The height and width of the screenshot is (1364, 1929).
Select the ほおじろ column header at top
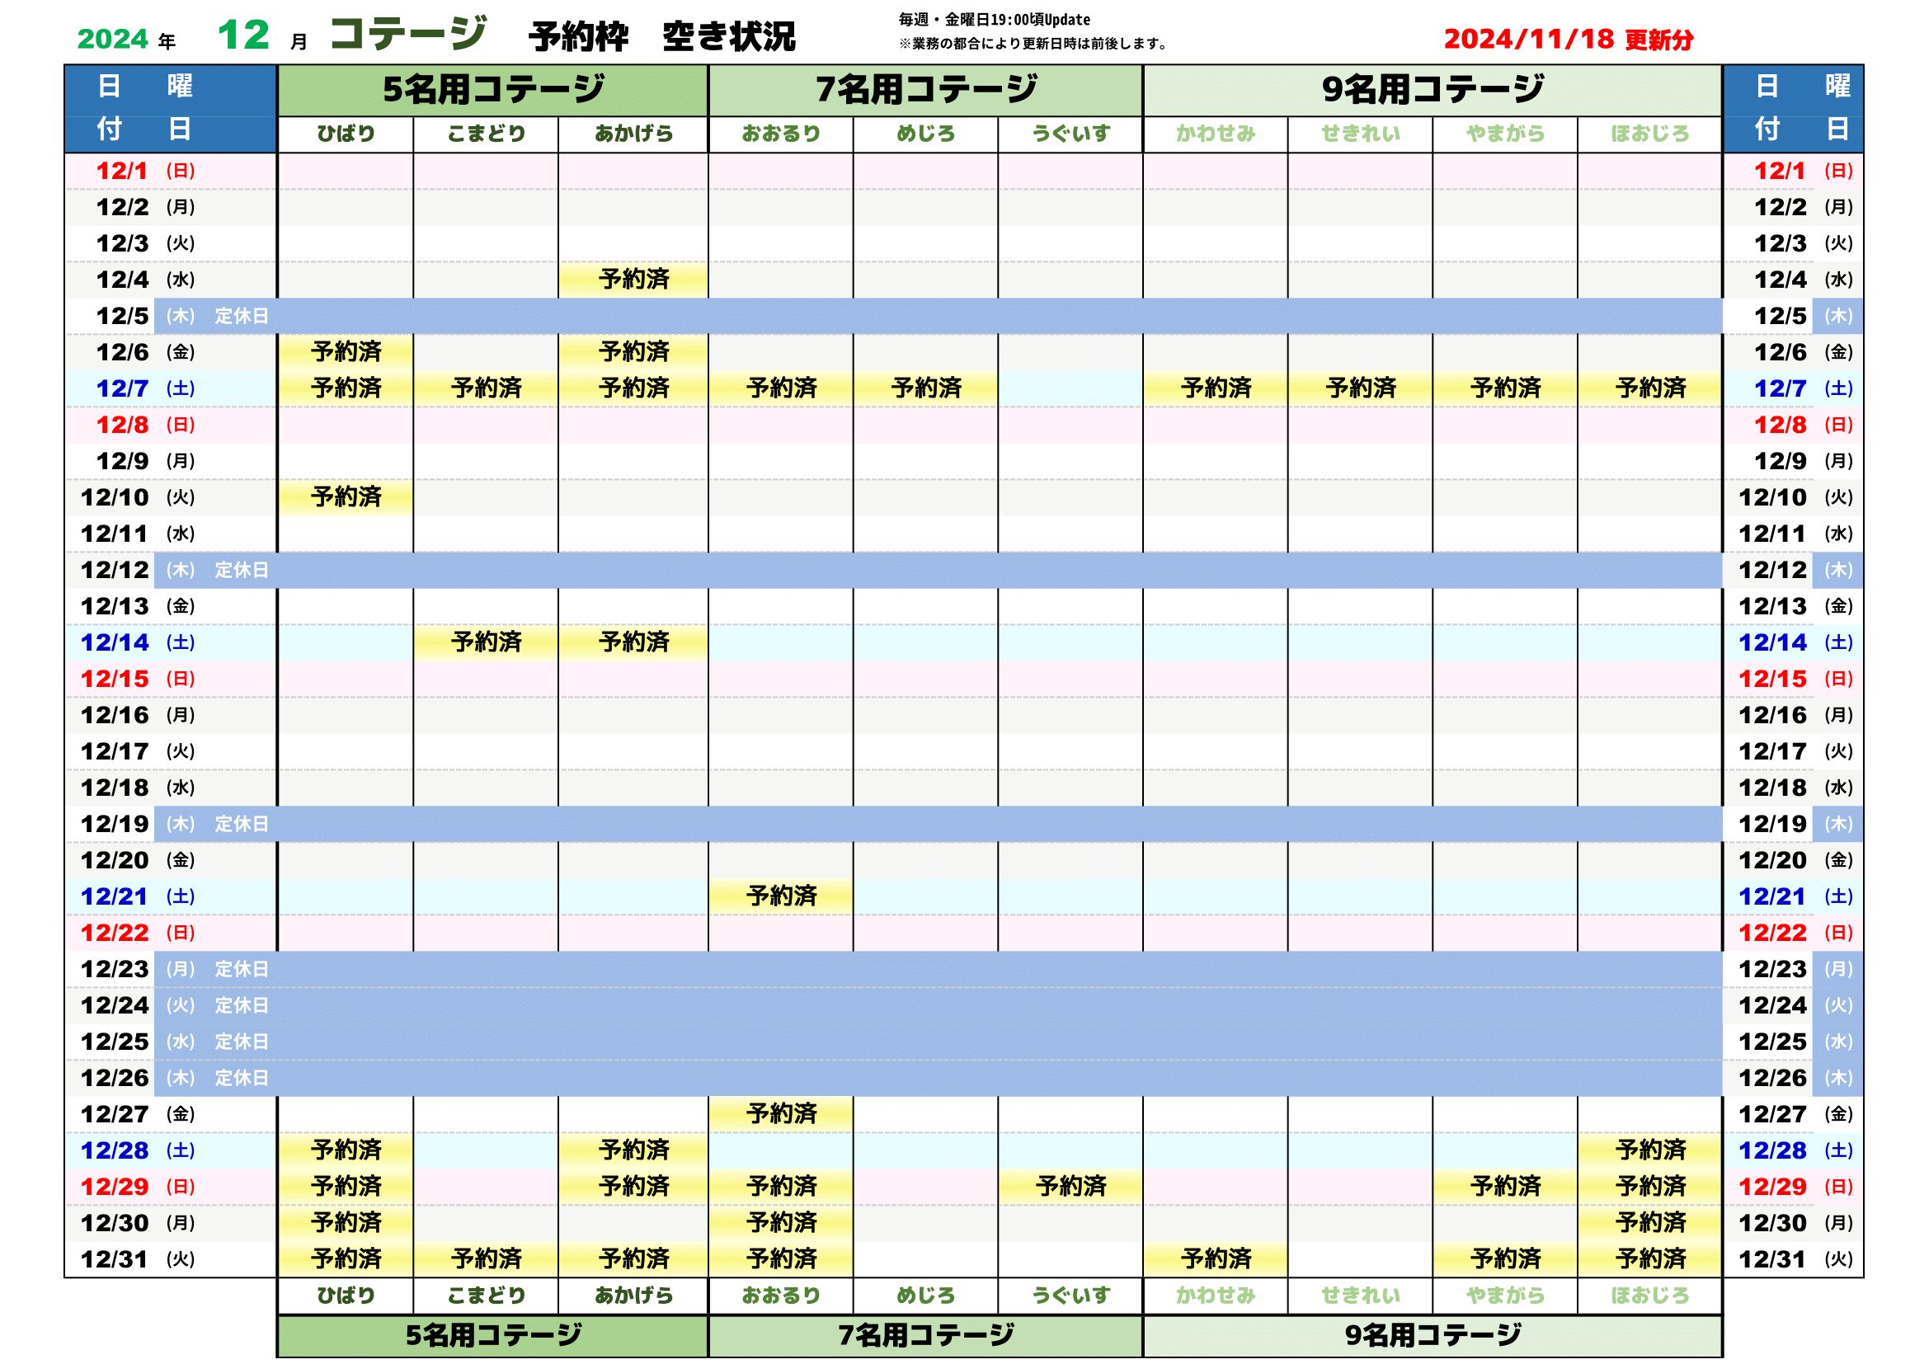(1650, 134)
